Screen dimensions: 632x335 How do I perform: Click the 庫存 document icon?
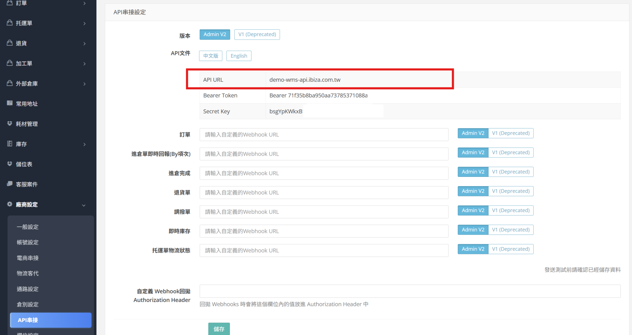pos(10,144)
